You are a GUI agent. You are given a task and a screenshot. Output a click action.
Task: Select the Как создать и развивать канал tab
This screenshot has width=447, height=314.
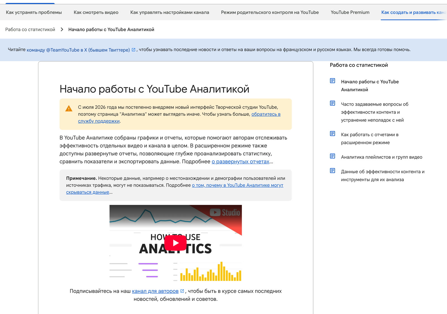pyautogui.click(x=414, y=12)
